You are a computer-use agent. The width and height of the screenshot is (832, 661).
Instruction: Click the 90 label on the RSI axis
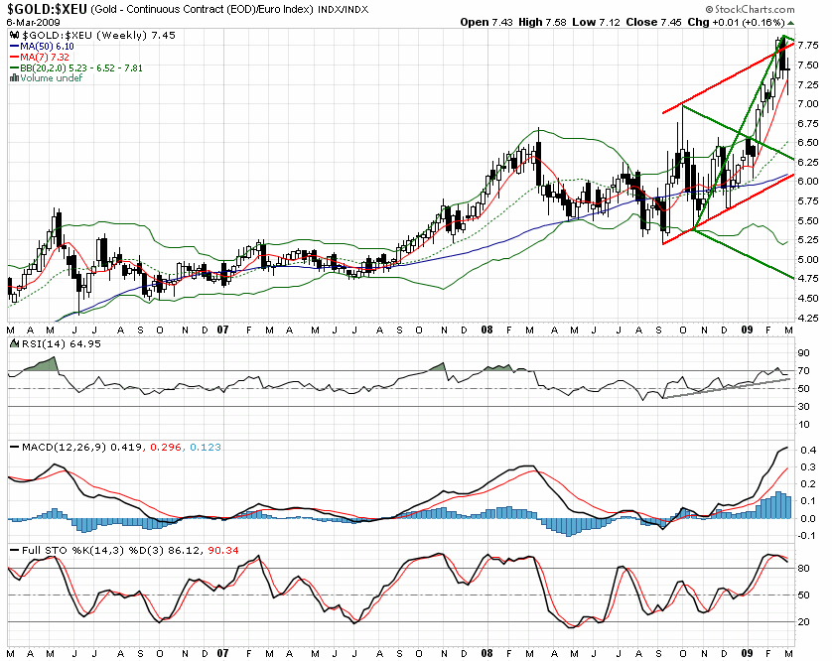[804, 353]
